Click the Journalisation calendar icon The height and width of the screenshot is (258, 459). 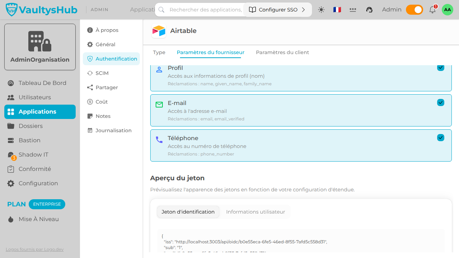90,130
